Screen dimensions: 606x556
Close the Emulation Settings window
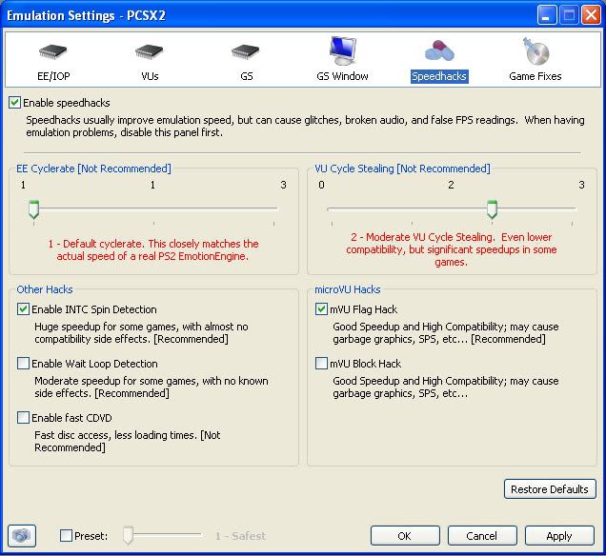pyautogui.click(x=592, y=15)
